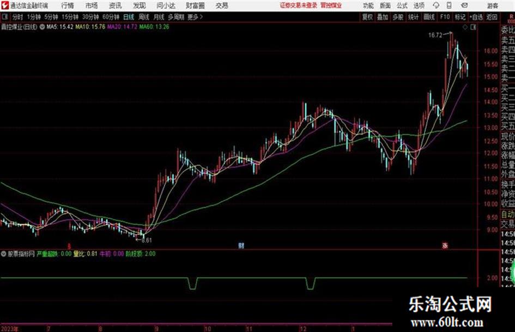The width and height of the screenshot is (515, 332).
Task: Open the 问小达 menu
Action: point(166,5)
